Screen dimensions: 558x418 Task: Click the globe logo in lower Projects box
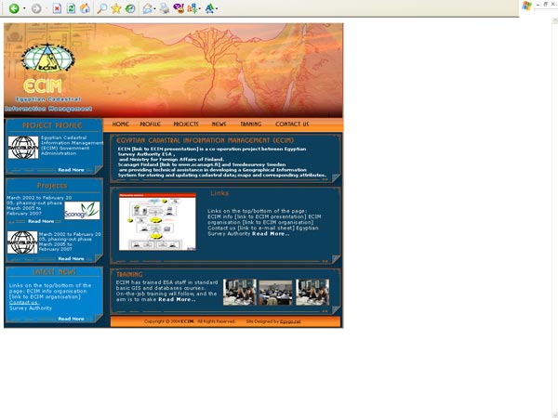tap(22, 242)
